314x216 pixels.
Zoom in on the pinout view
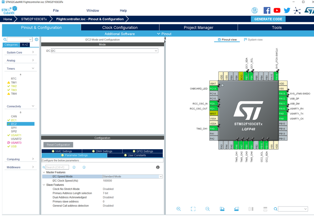pos(179,209)
